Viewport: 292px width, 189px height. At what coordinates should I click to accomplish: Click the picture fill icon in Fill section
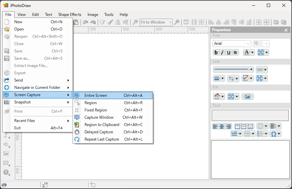[248, 96]
